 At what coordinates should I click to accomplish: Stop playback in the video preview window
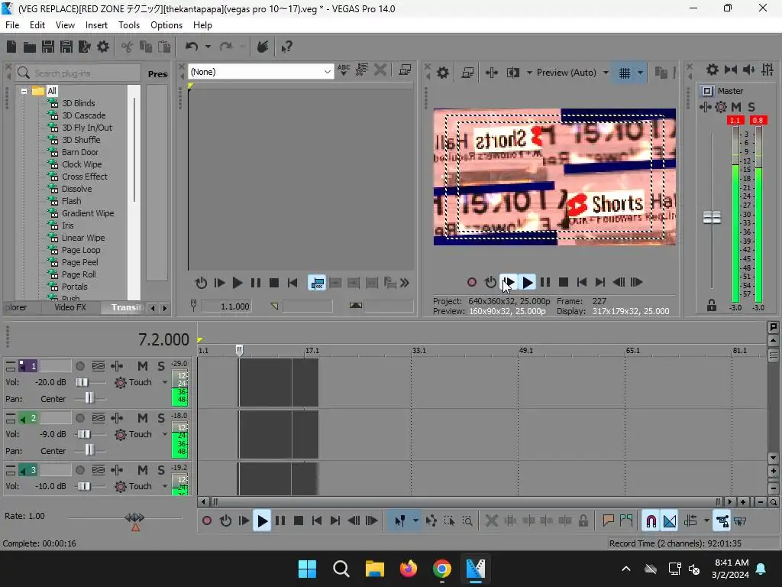(564, 283)
